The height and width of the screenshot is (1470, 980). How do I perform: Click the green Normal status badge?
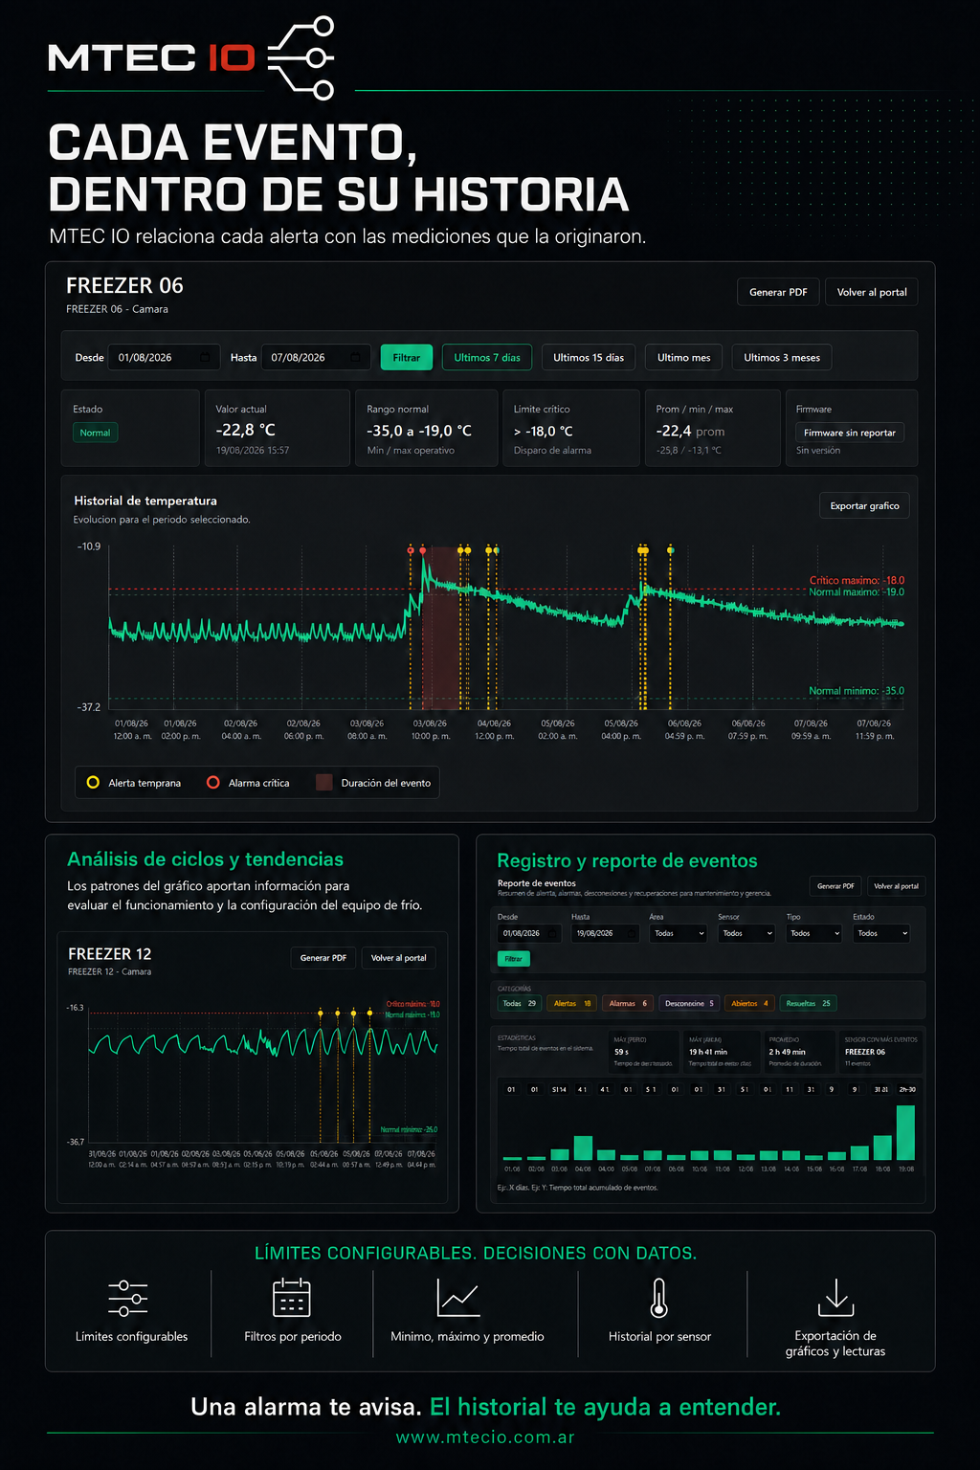tap(95, 433)
